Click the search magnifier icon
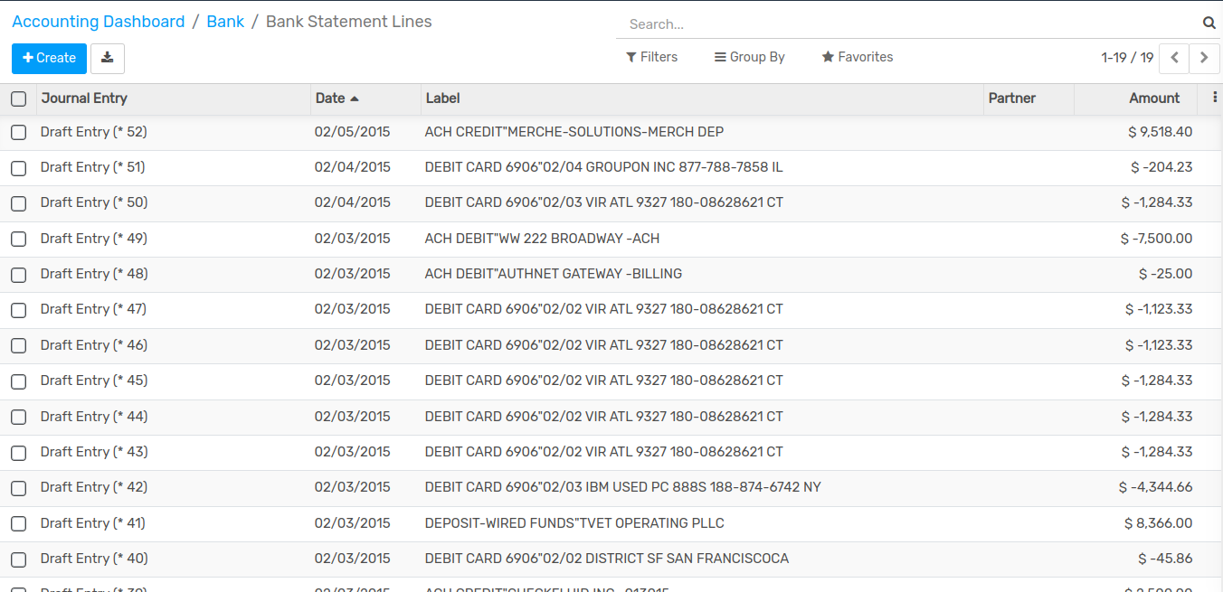The image size is (1223, 592). 1209,23
